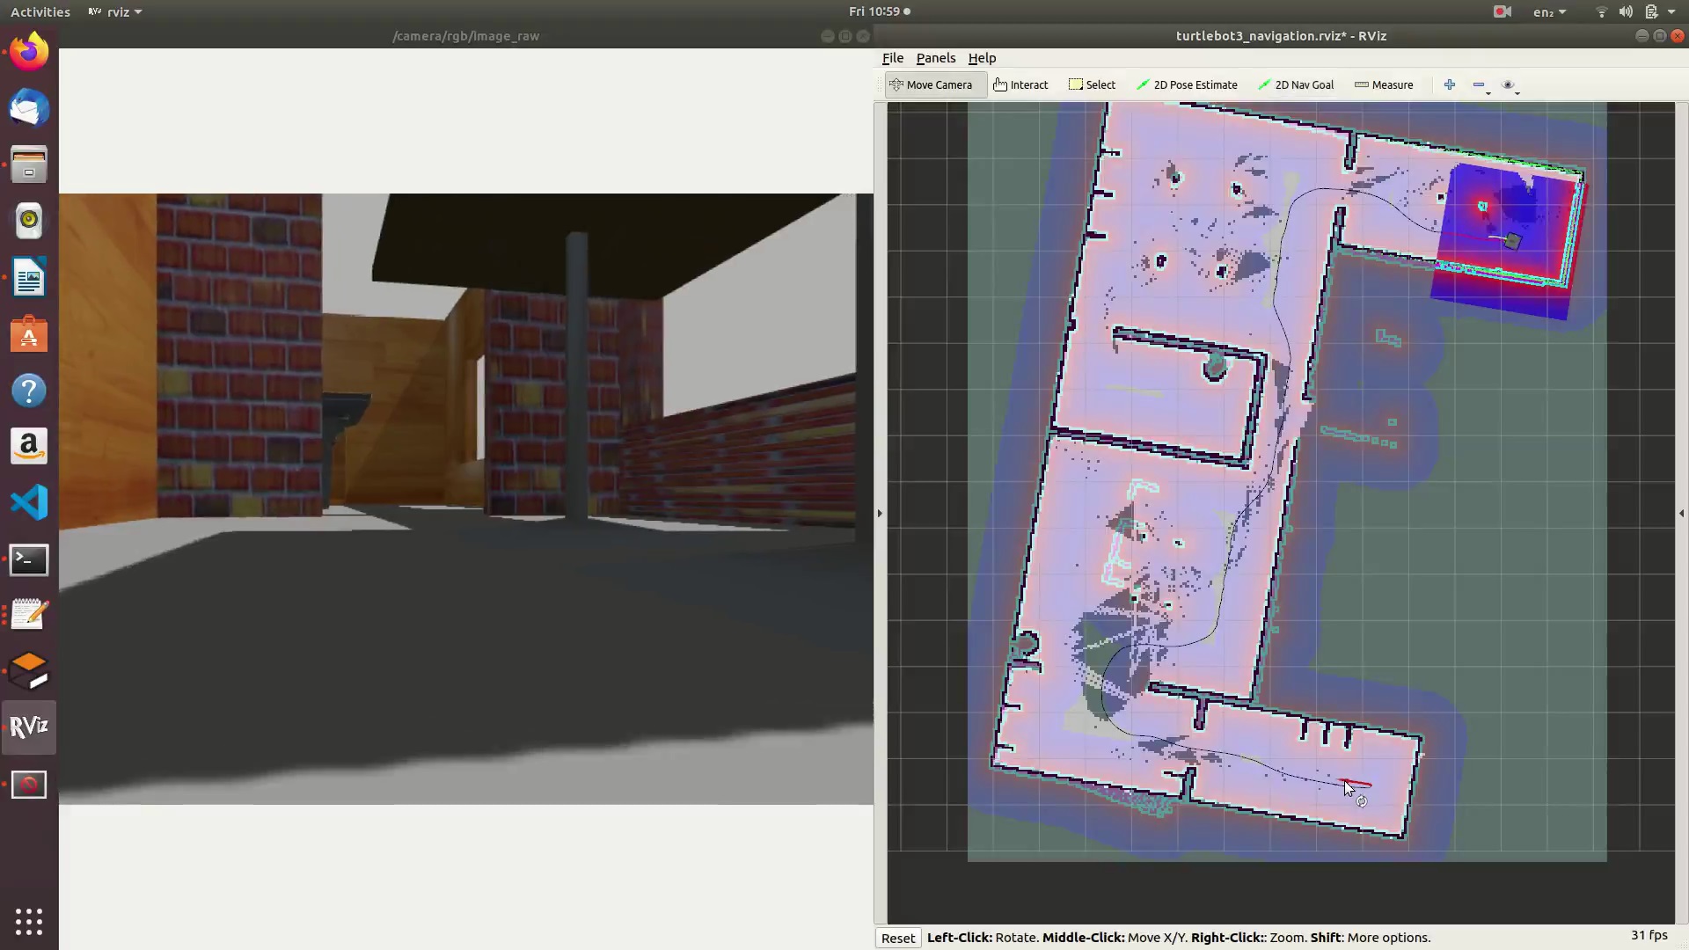
Task: Open the Terminal from dock
Action: tap(29, 559)
